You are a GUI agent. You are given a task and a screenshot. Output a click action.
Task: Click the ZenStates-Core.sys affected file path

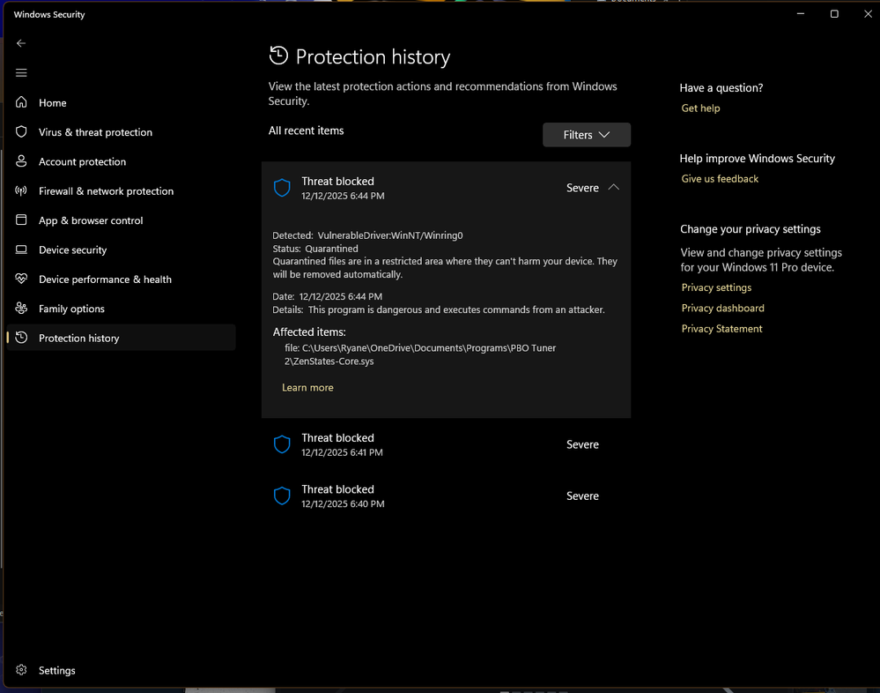[x=420, y=354]
